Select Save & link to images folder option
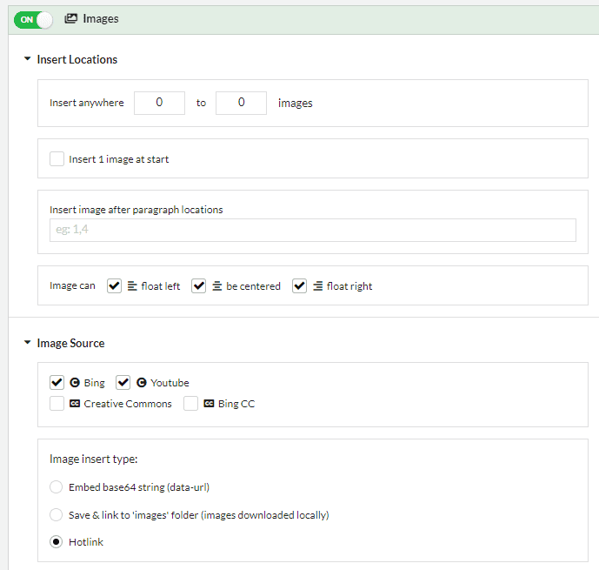 point(57,515)
